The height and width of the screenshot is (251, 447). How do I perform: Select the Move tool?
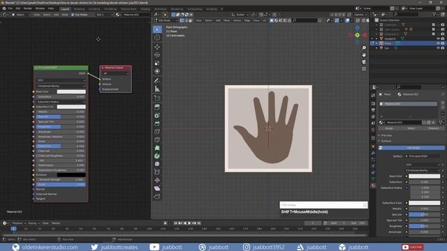pyautogui.click(x=157, y=47)
